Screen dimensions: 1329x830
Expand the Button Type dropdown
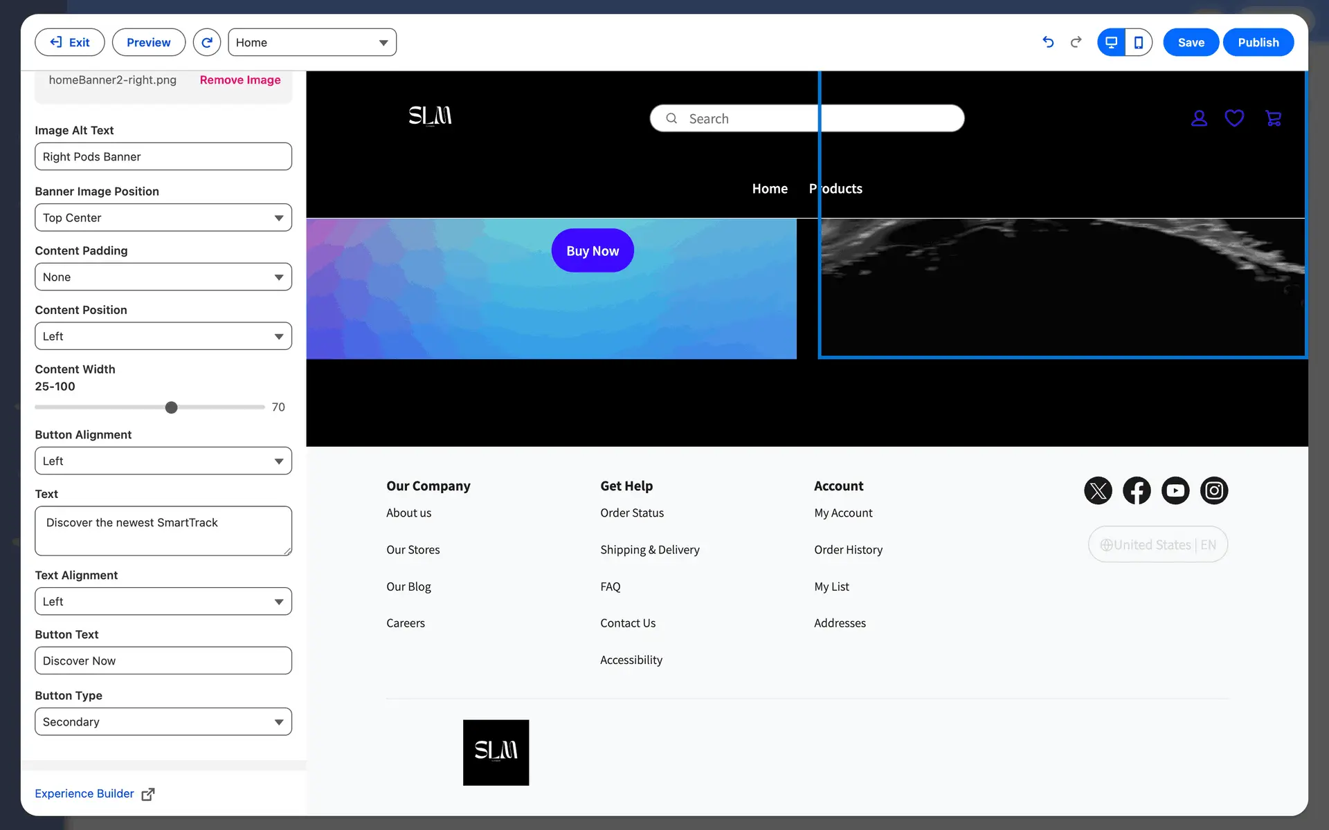(163, 721)
